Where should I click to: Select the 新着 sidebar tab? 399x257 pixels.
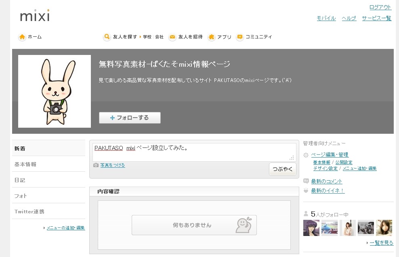pos(48,148)
